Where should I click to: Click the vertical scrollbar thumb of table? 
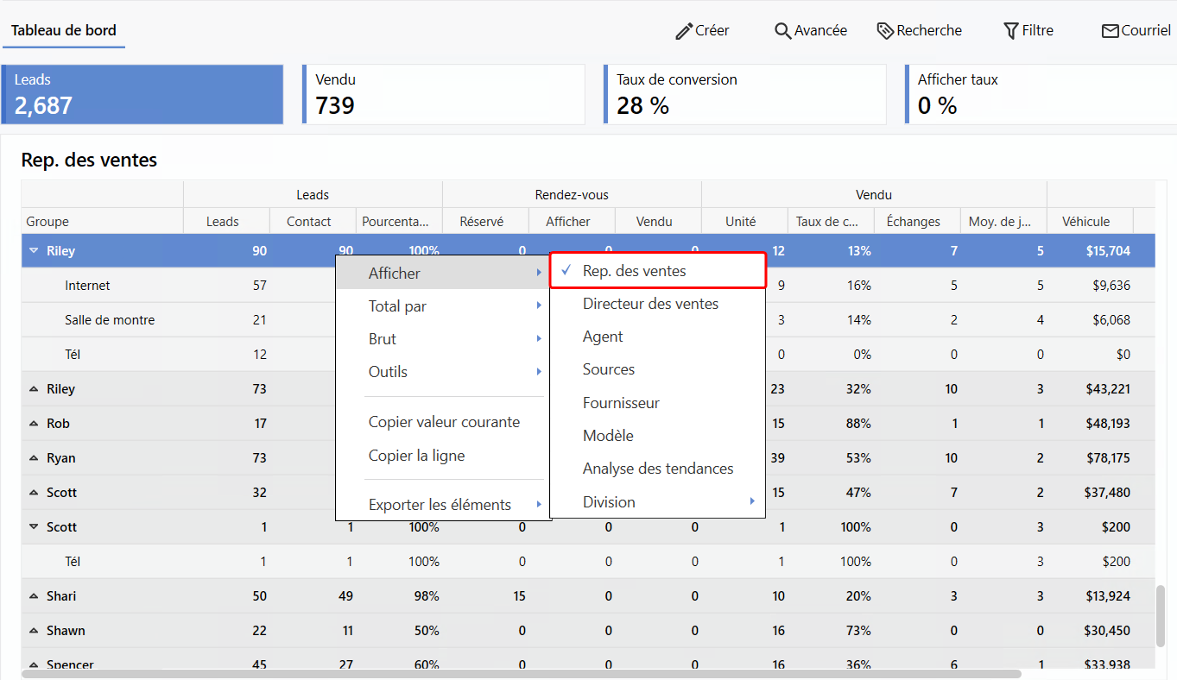click(1161, 616)
